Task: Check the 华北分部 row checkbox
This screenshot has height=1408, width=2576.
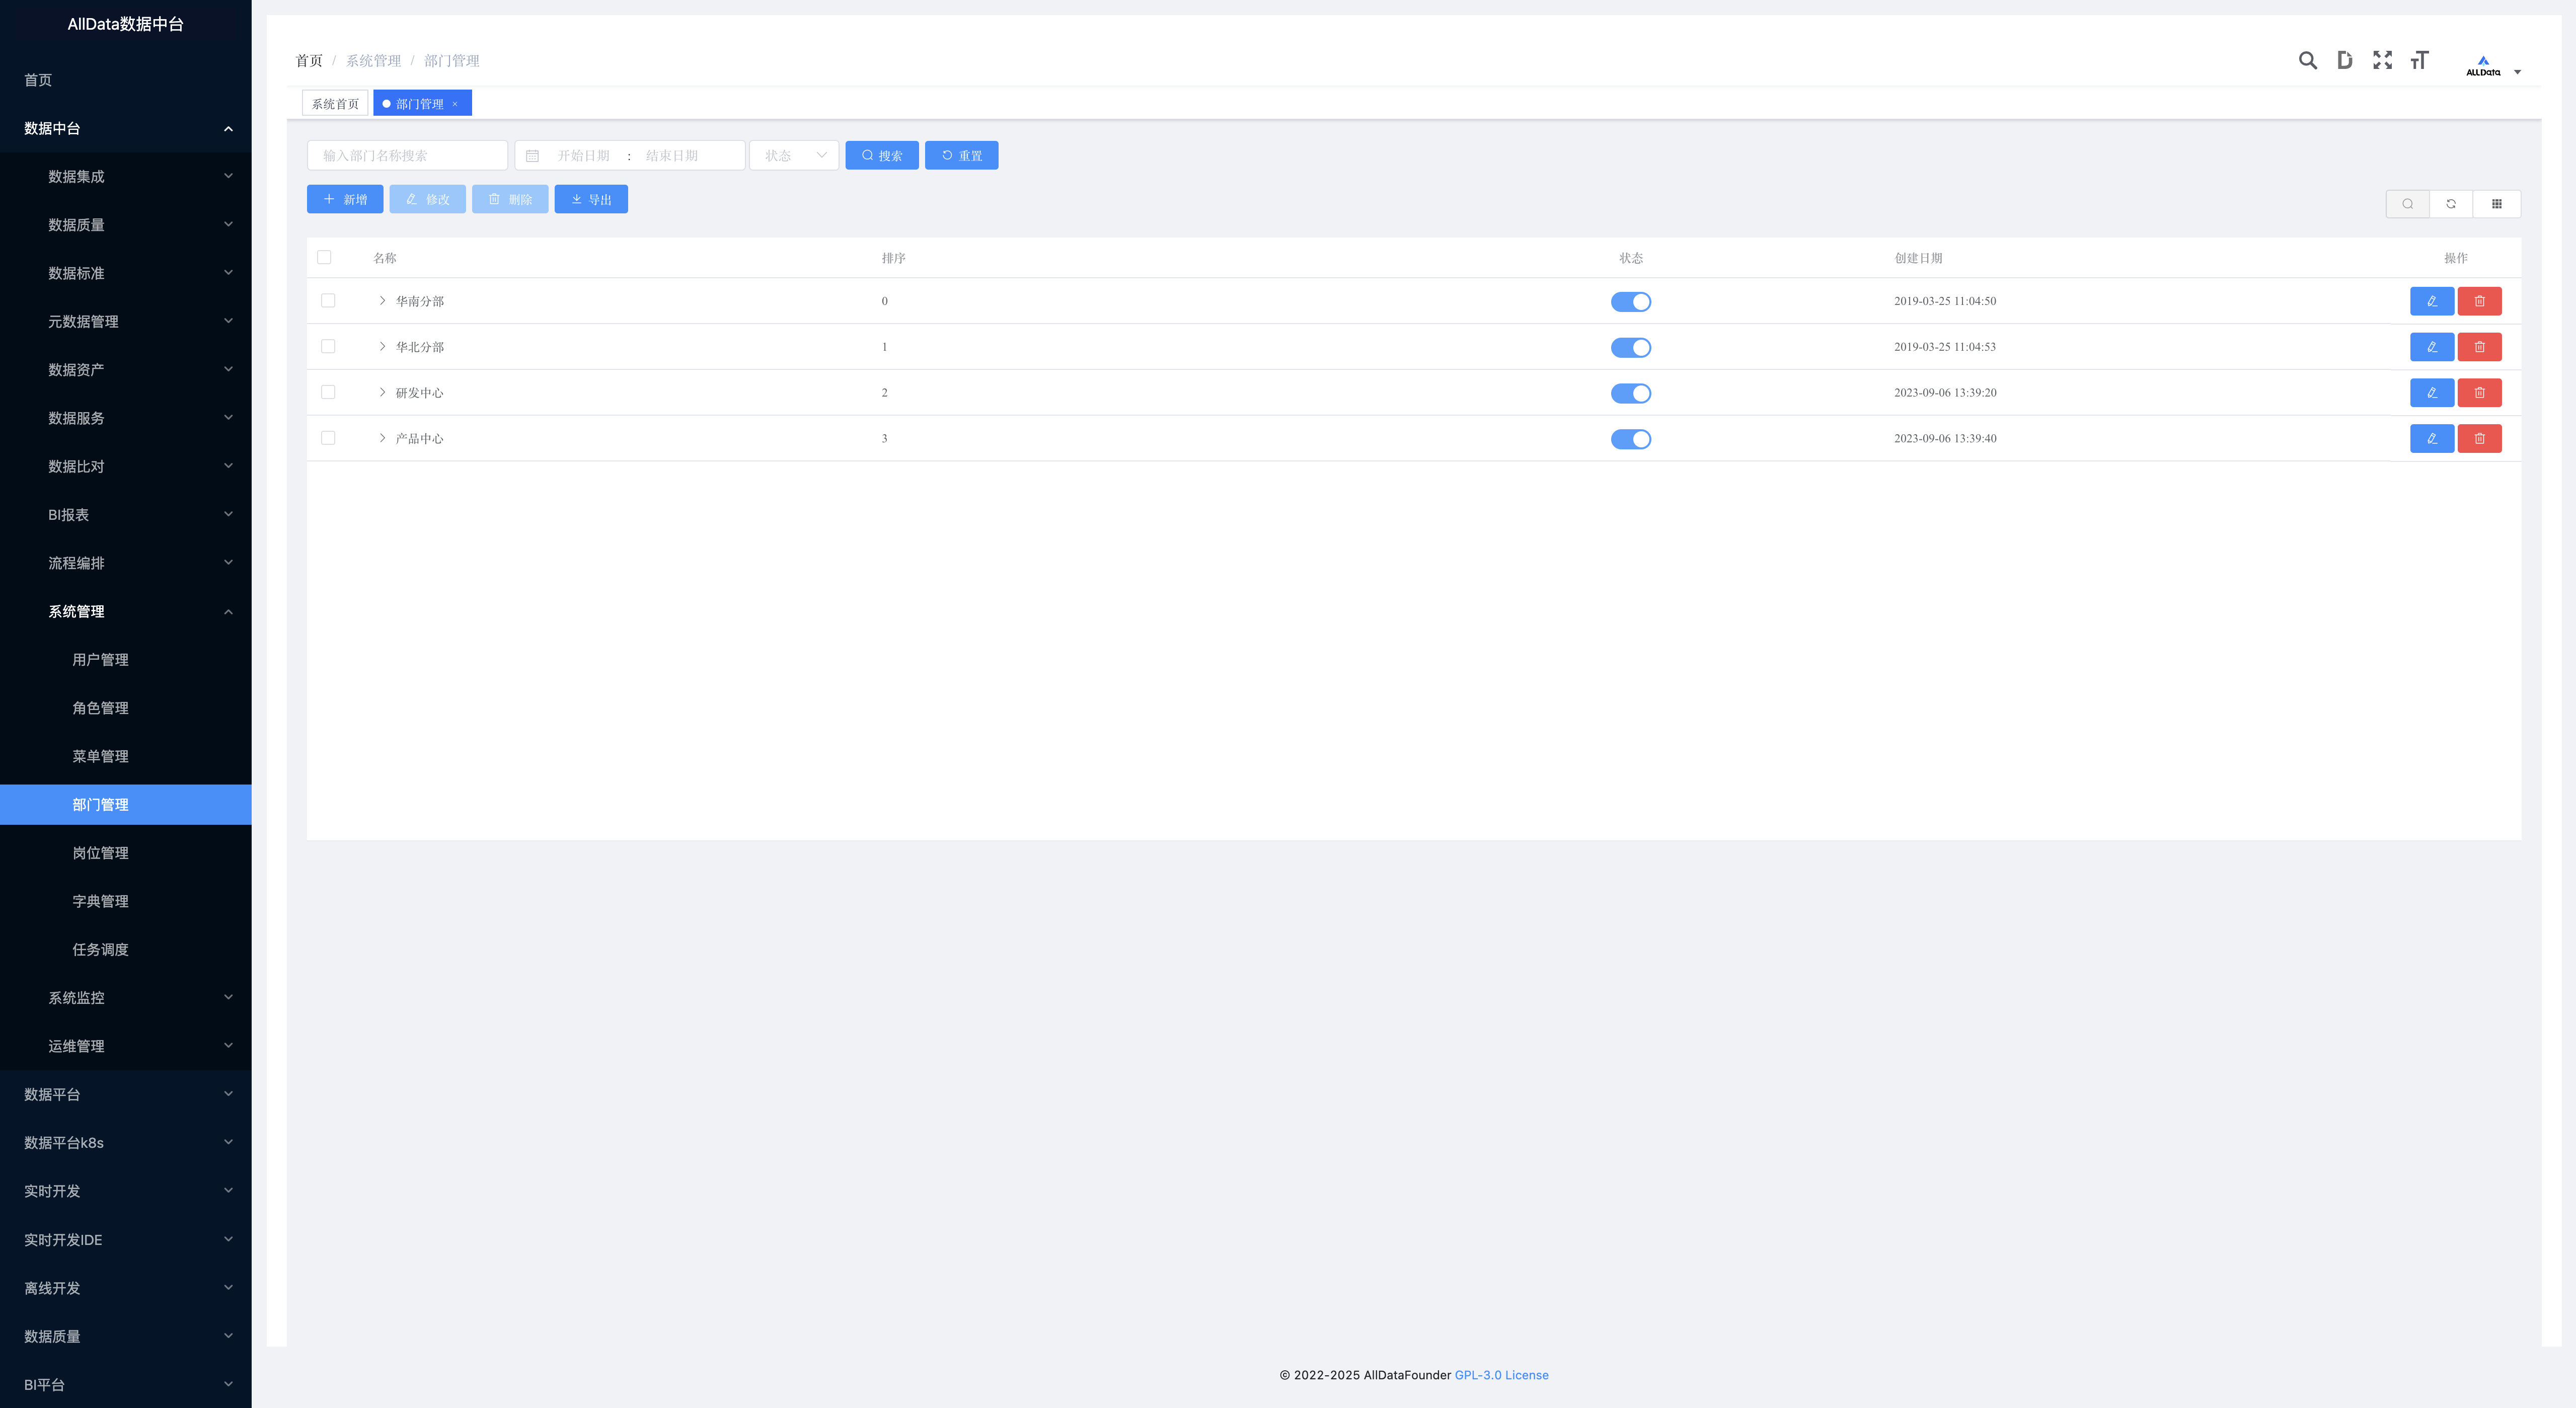Action: [328, 347]
